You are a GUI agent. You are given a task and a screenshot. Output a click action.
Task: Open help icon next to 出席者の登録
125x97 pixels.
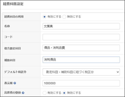[x=23, y=93]
